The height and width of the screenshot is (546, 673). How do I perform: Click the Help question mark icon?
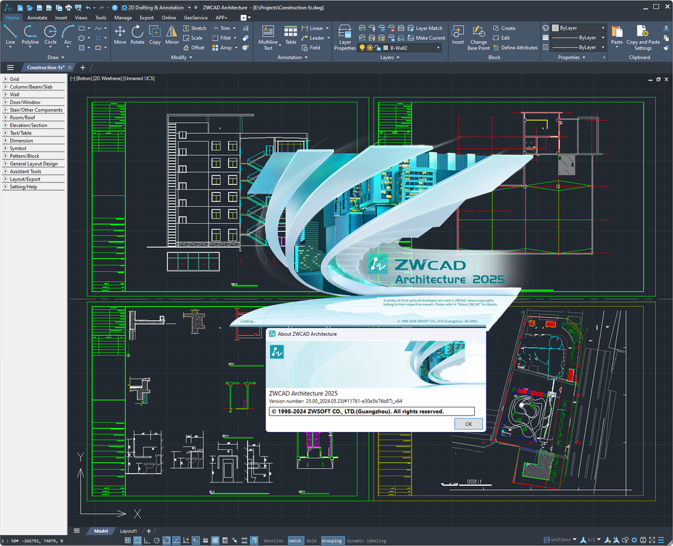click(x=115, y=8)
